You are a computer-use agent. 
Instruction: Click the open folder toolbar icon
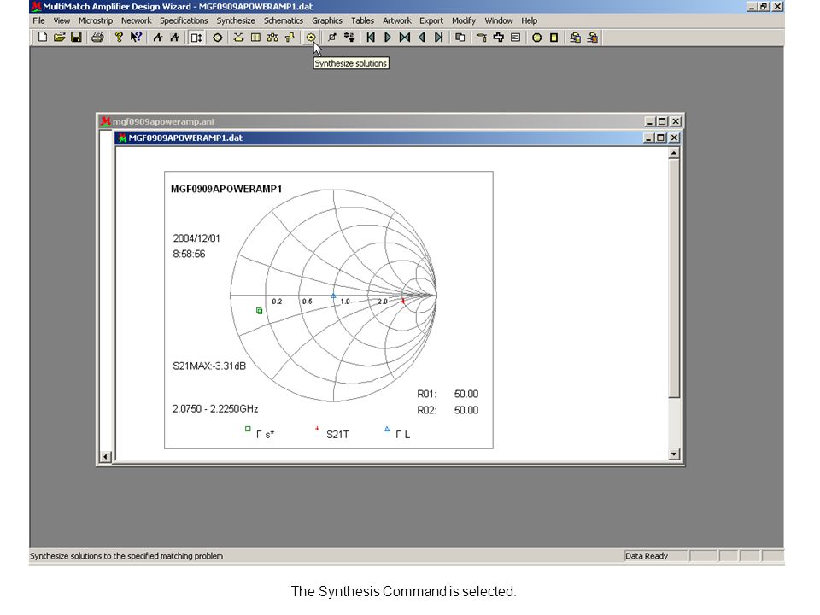(x=59, y=38)
